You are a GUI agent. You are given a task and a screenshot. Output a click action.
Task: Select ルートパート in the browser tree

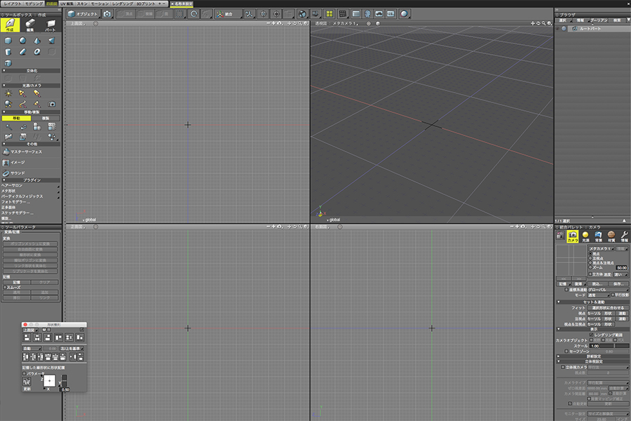[592, 29]
